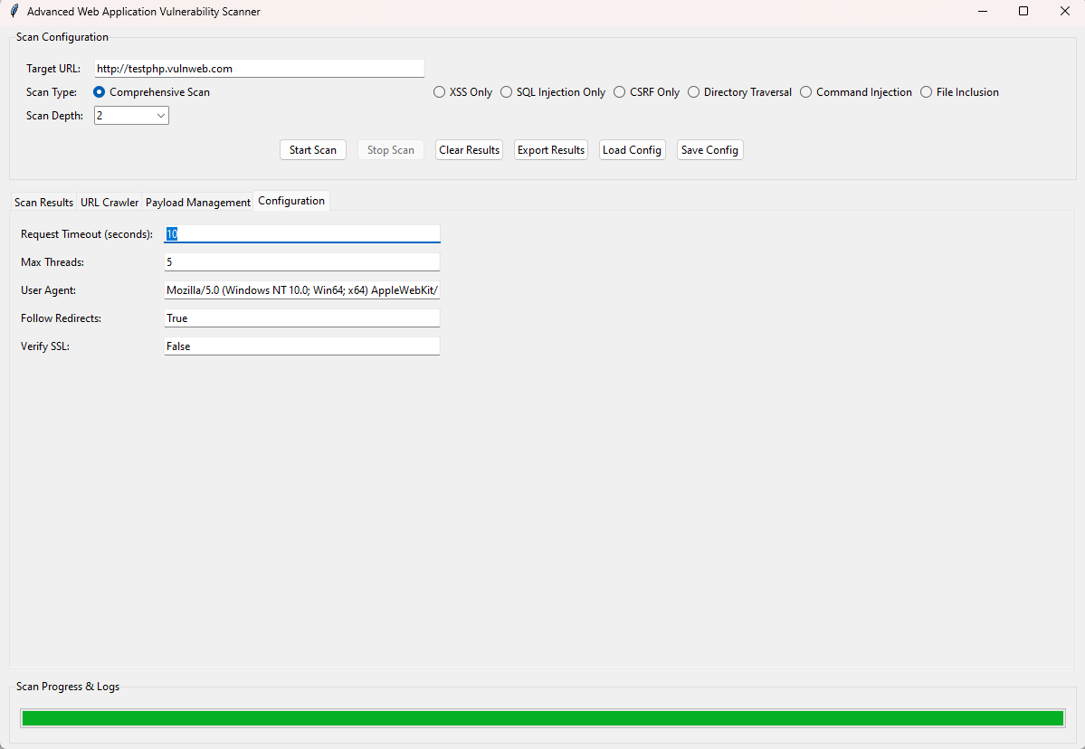Maximize the scanner window

tap(1023, 12)
